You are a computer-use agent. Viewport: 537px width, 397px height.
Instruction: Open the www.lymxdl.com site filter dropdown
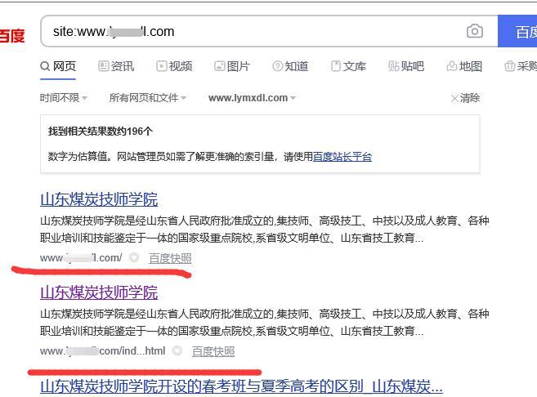pyautogui.click(x=252, y=98)
